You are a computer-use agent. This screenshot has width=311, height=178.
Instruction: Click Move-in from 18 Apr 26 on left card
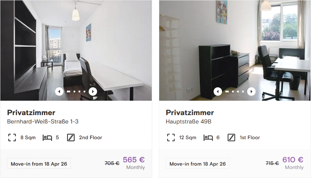[x=39, y=163]
